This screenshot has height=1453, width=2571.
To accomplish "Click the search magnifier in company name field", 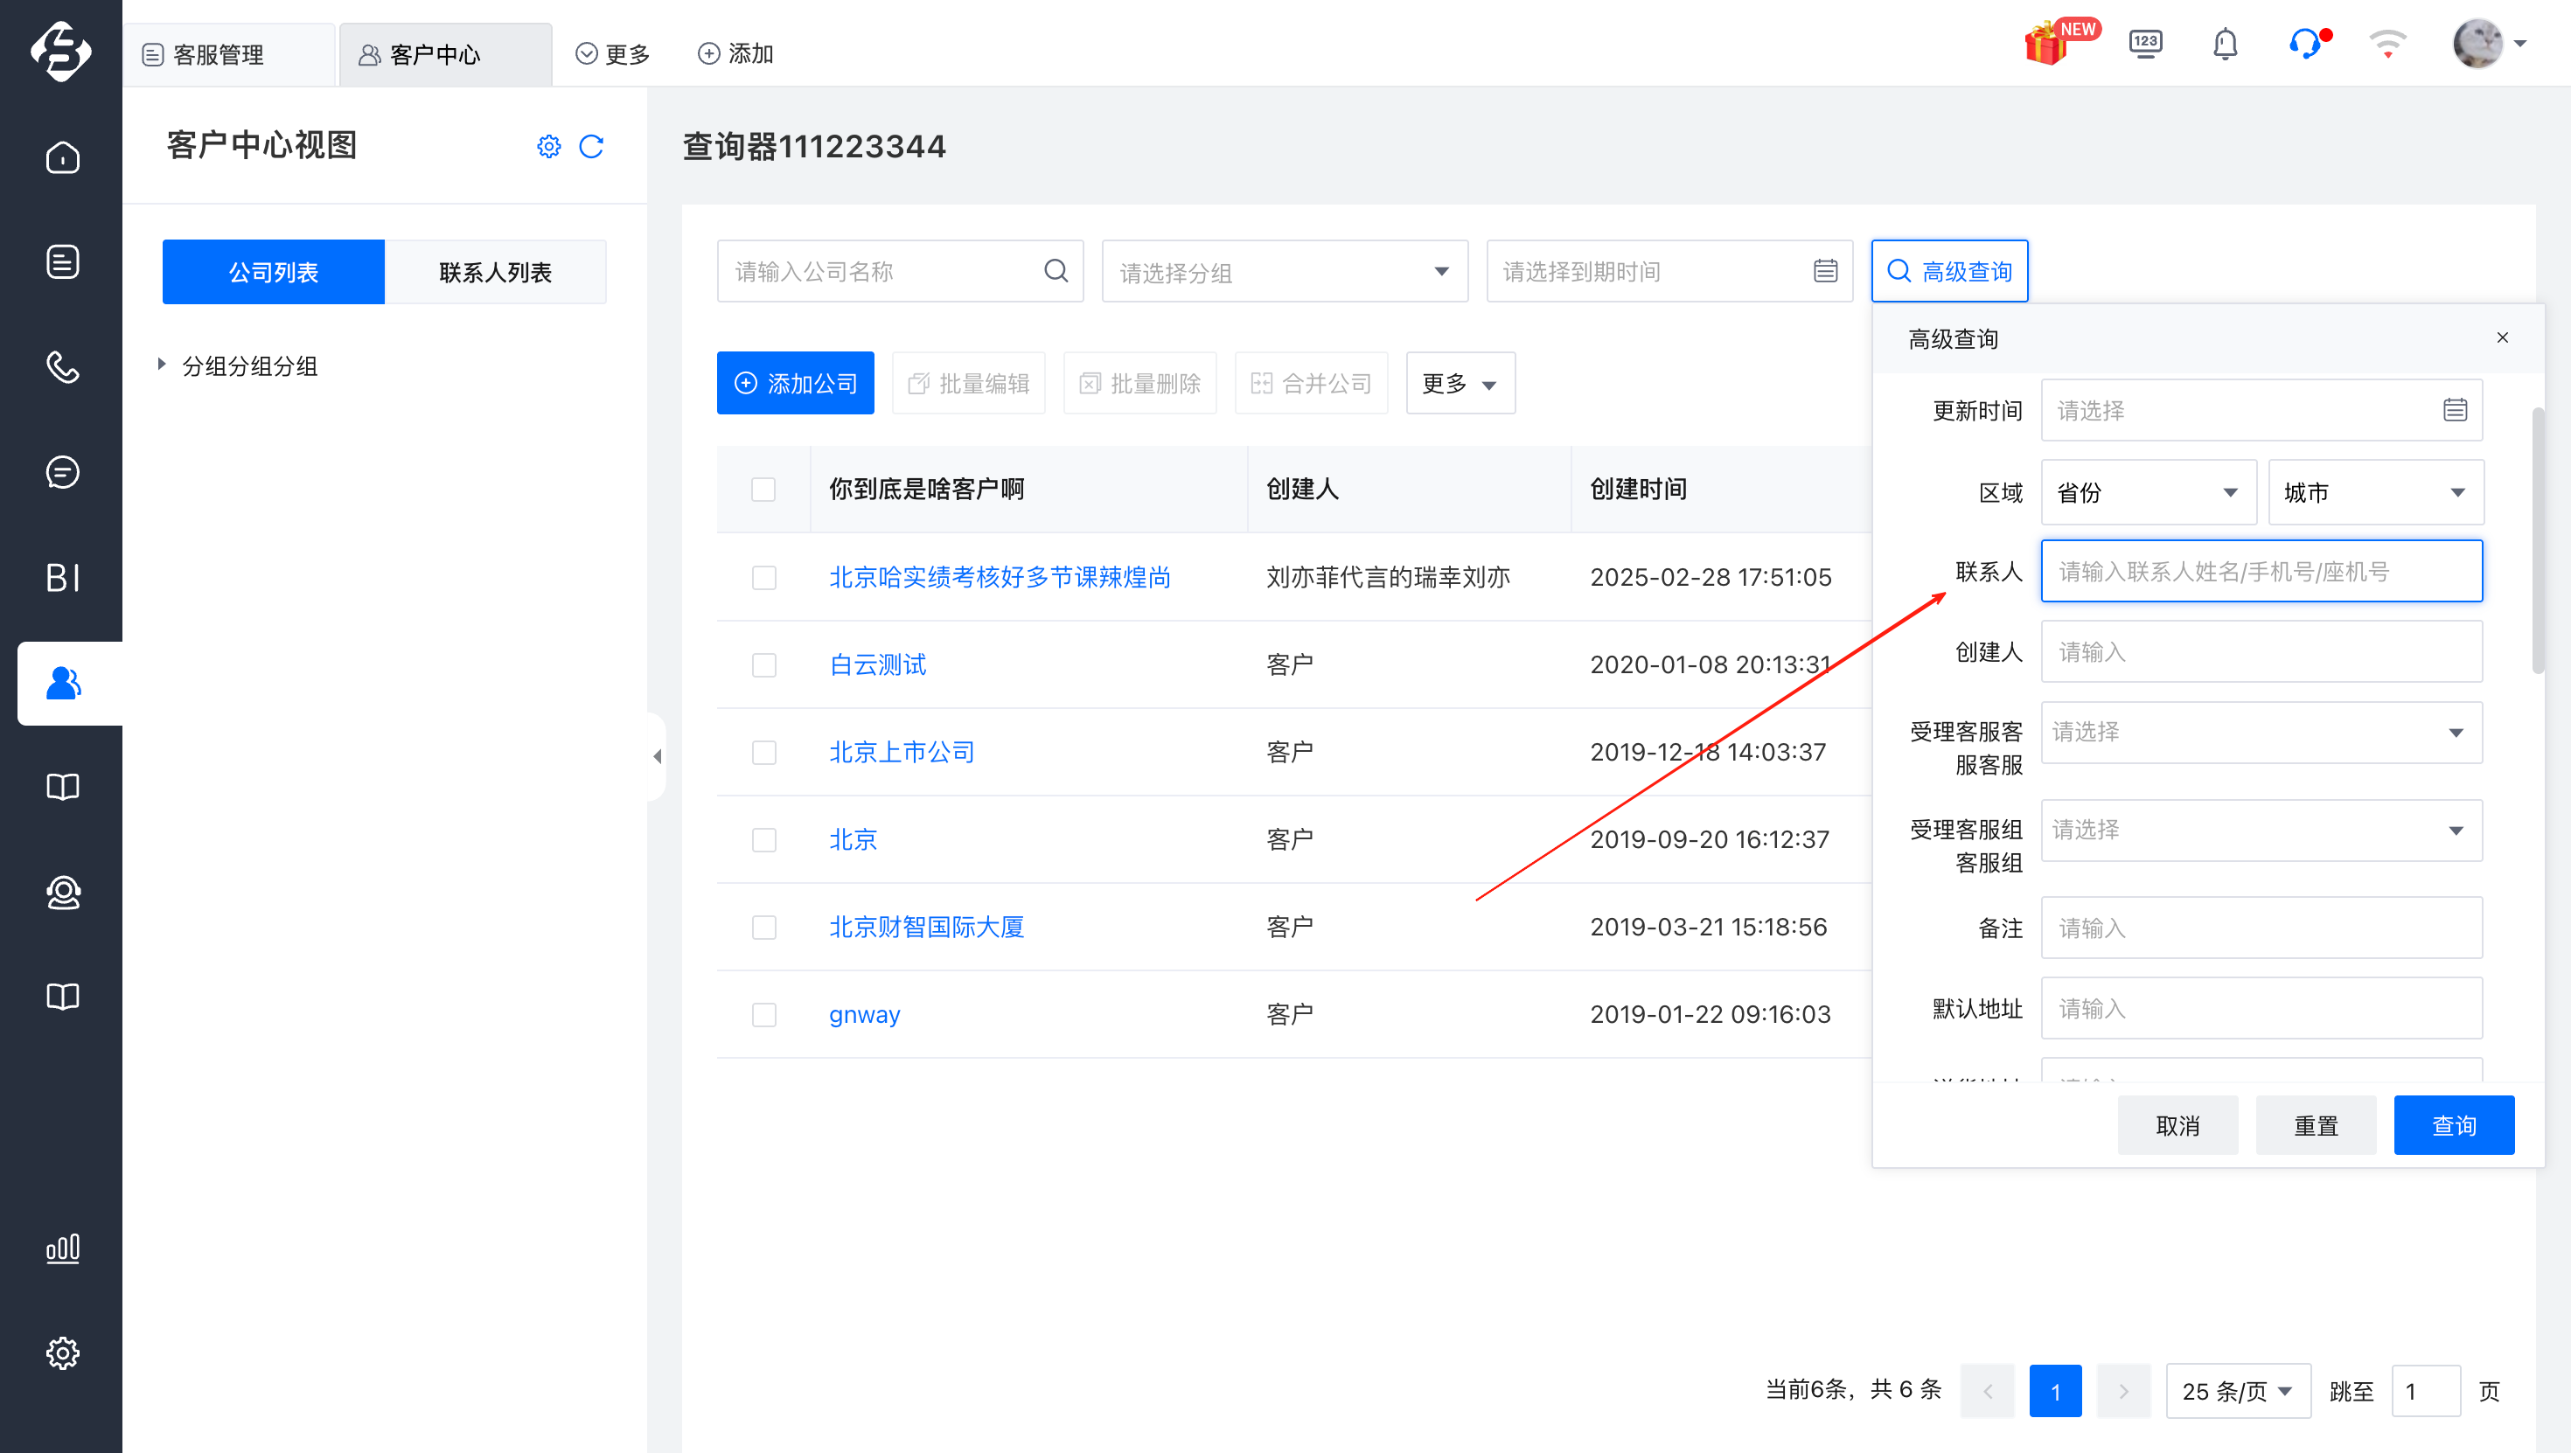I will (1055, 270).
